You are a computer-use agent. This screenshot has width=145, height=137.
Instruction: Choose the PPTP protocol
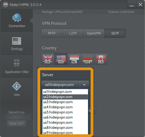click(52, 33)
